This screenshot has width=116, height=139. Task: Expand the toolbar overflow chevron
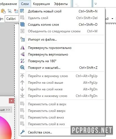[96, 4]
